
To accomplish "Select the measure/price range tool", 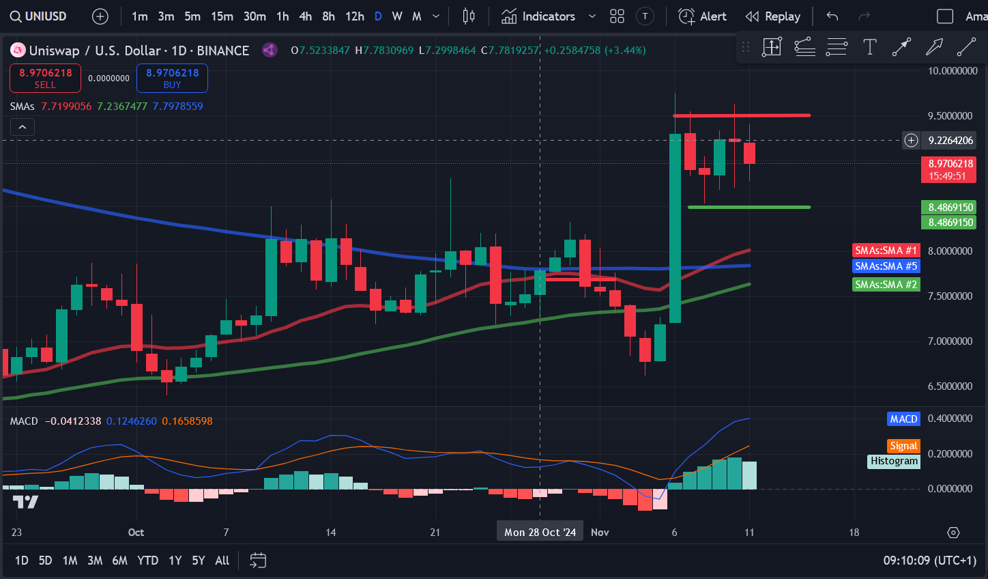I will [772, 47].
